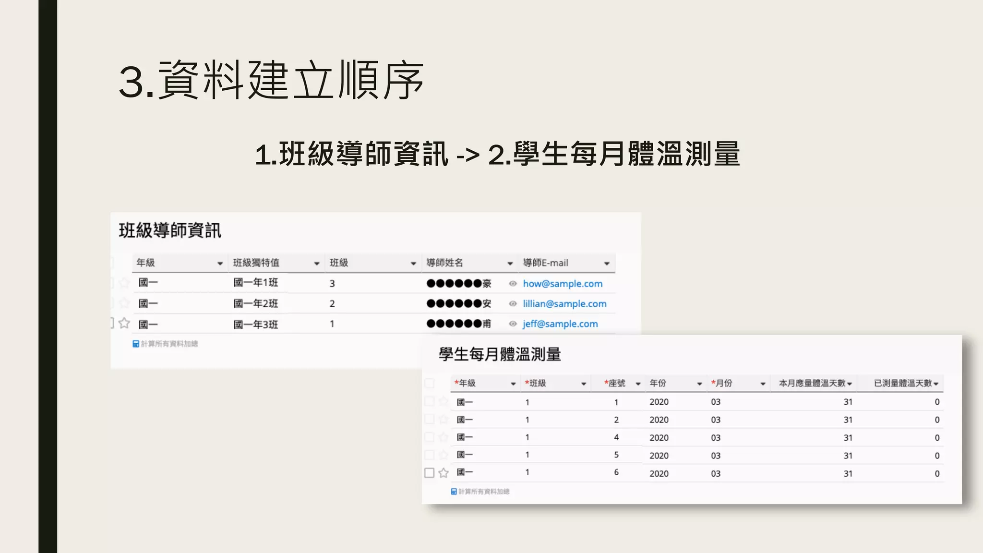983x553 pixels.
Task: Tick checkbox for student seat number 1
Action: (430, 401)
